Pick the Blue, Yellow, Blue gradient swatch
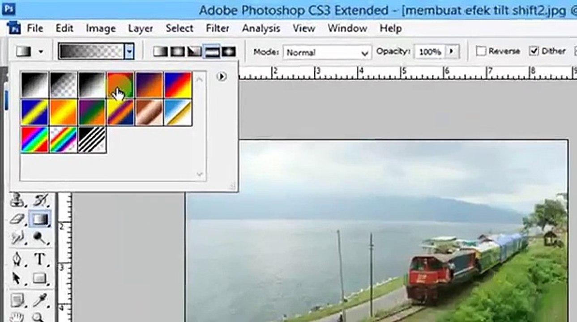 (34, 112)
